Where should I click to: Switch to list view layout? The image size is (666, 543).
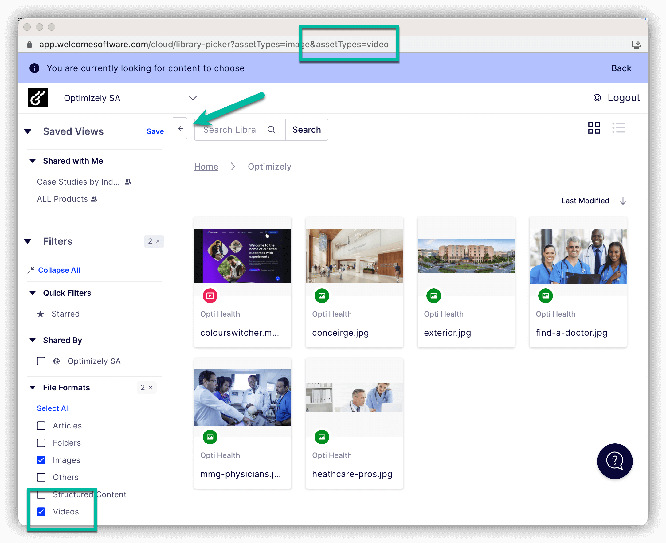pyautogui.click(x=618, y=128)
